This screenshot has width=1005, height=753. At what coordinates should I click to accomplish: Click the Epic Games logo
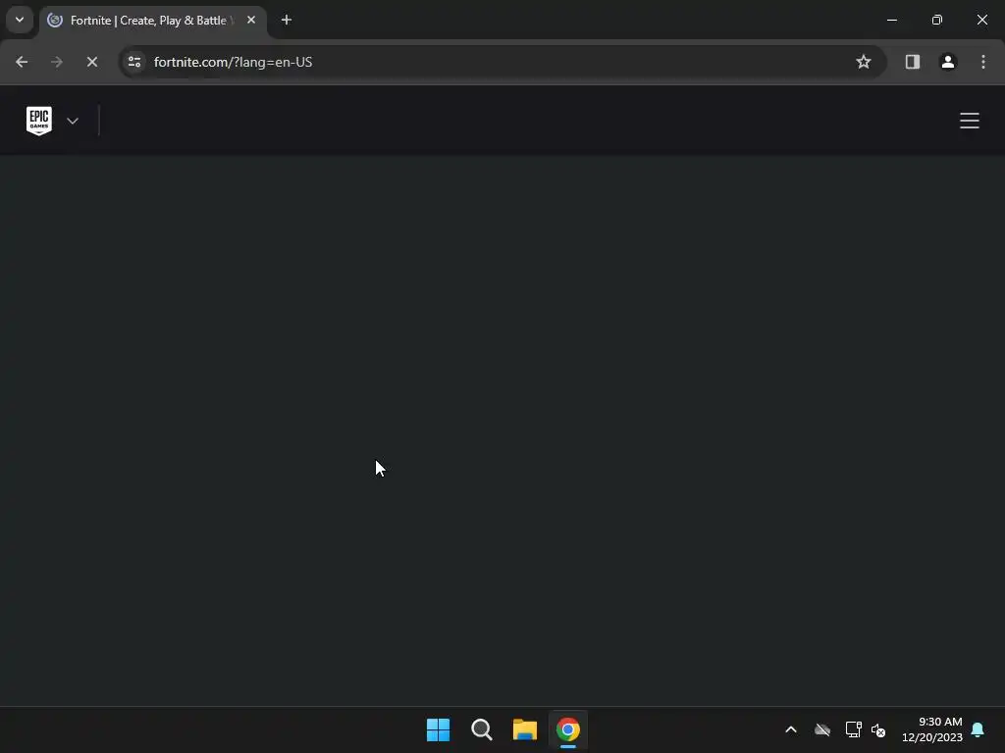tap(39, 121)
